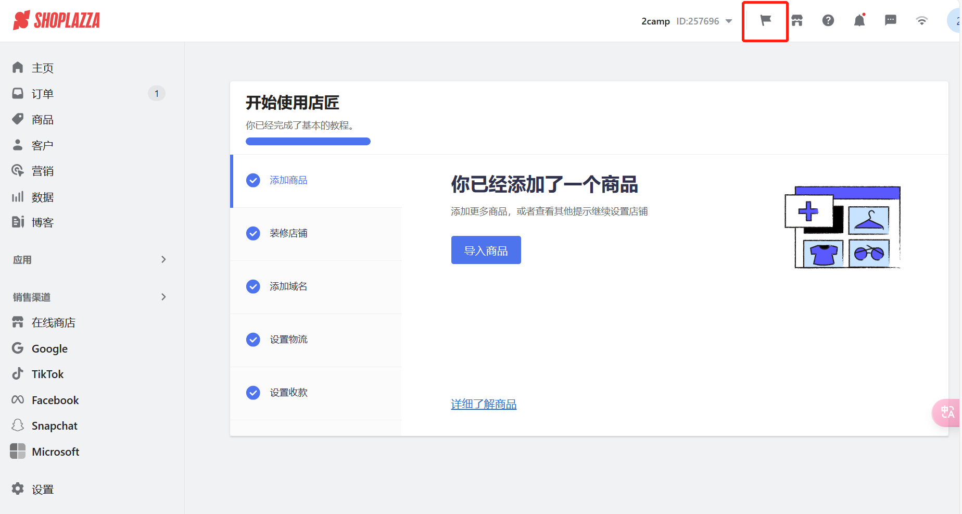Open the storefront preview icon
This screenshot has width=962, height=514.
797,21
